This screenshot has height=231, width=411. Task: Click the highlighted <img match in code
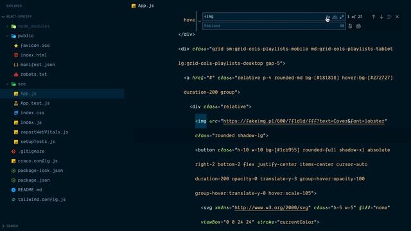[x=201, y=121]
